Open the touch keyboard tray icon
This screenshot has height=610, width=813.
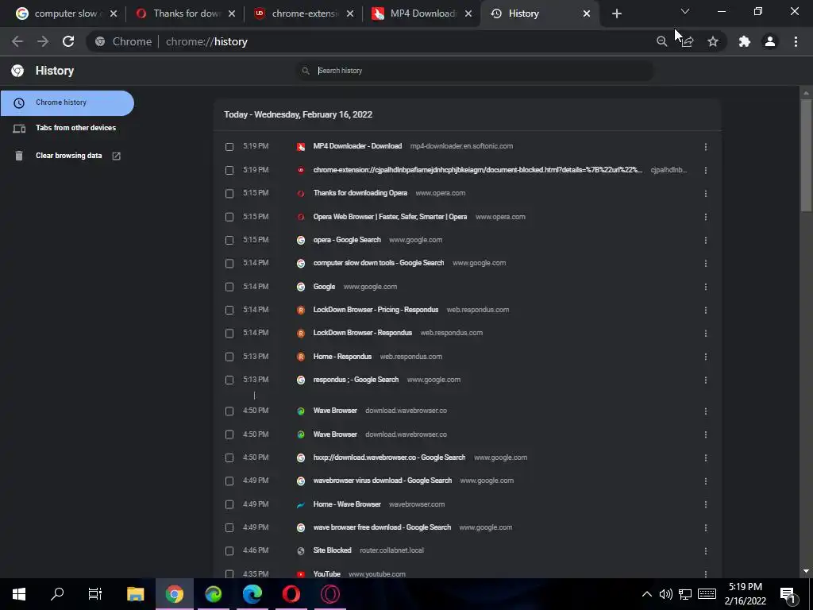707,594
